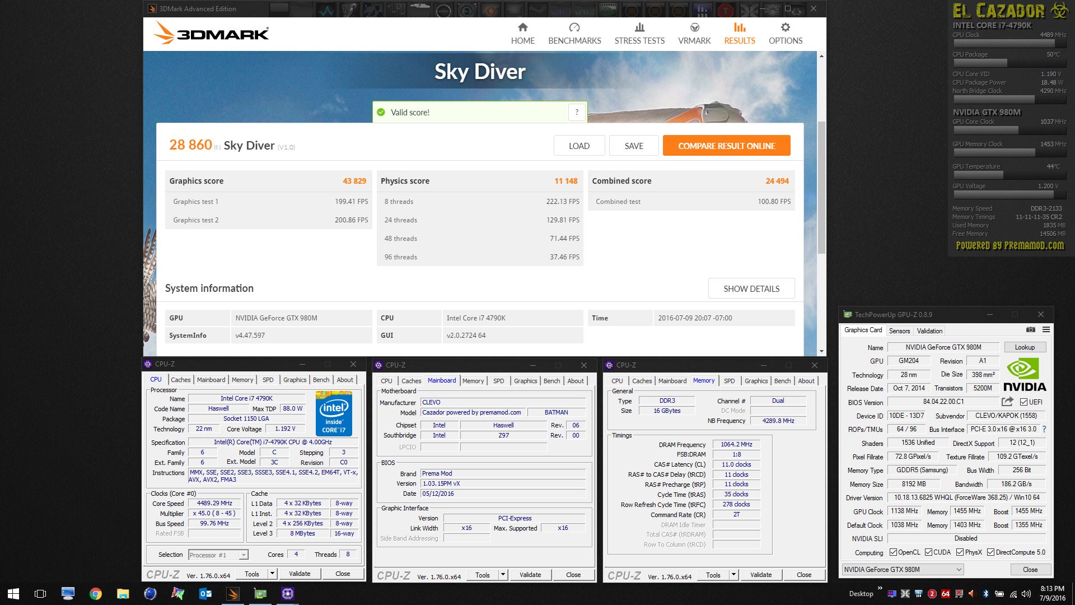
Task: Click the Physics score value 11 148
Action: coord(565,181)
